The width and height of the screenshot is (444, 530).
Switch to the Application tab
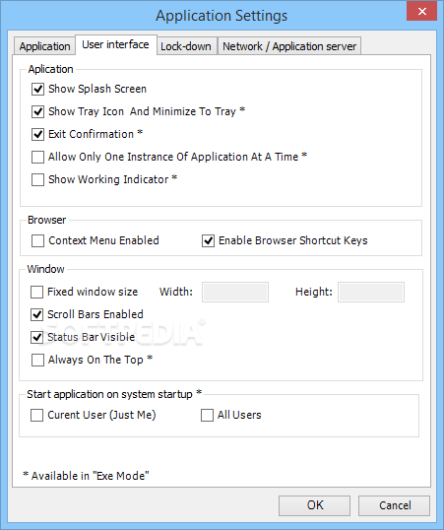pos(44,46)
